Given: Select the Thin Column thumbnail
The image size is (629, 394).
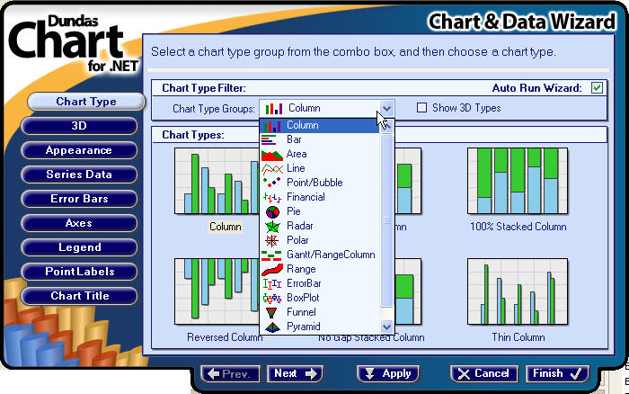Looking at the screenshot, I should pos(518,291).
